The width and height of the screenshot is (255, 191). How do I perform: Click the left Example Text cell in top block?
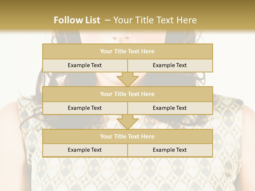tap(85, 66)
